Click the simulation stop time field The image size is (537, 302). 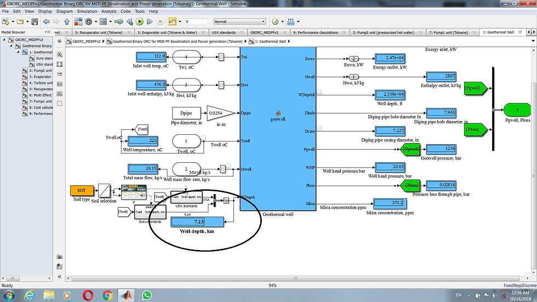click(196, 21)
